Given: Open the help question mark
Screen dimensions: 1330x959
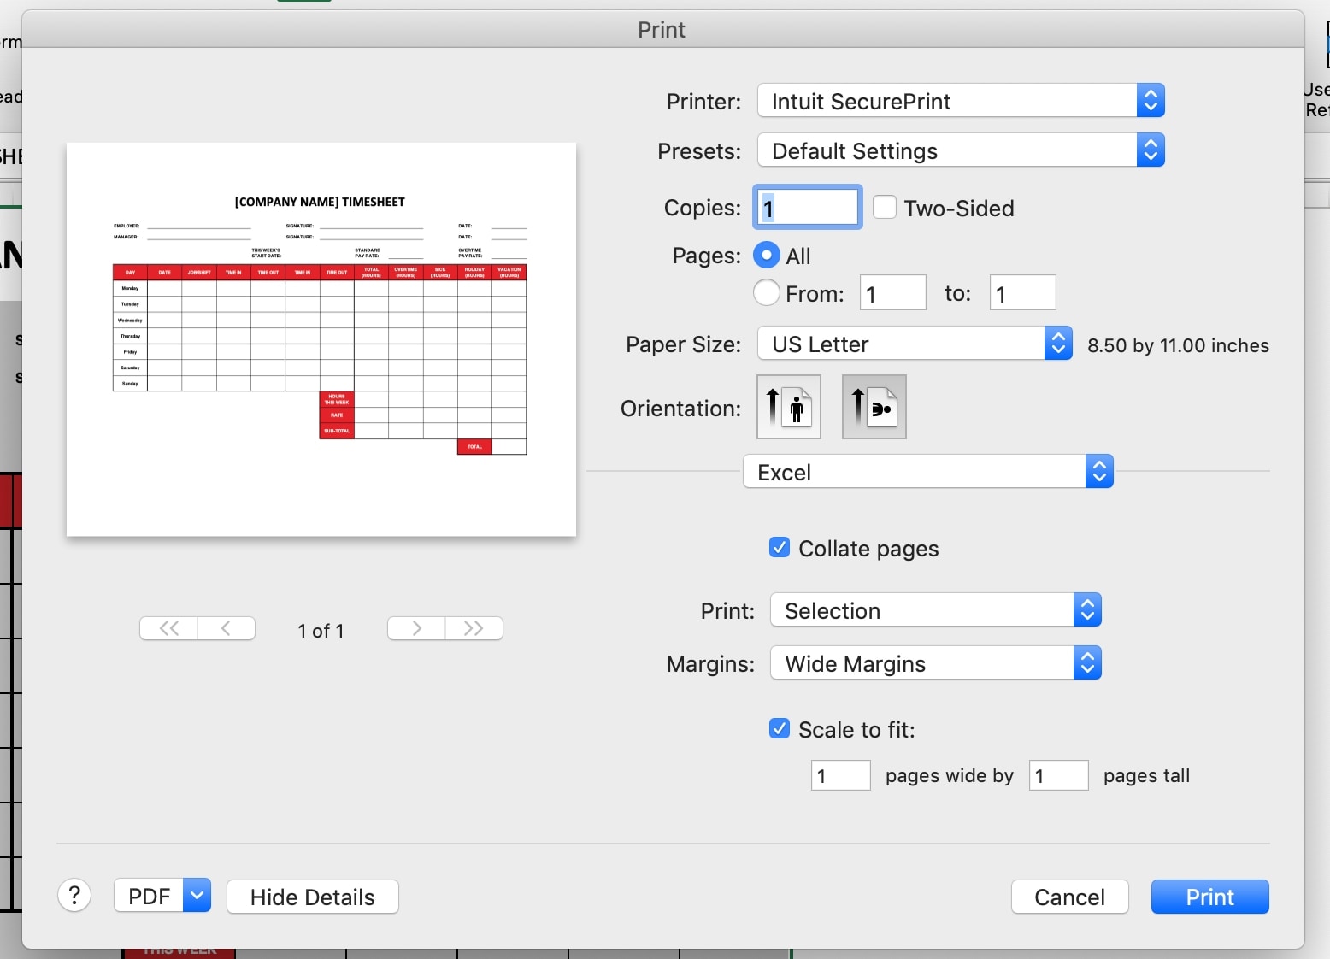Looking at the screenshot, I should (74, 896).
